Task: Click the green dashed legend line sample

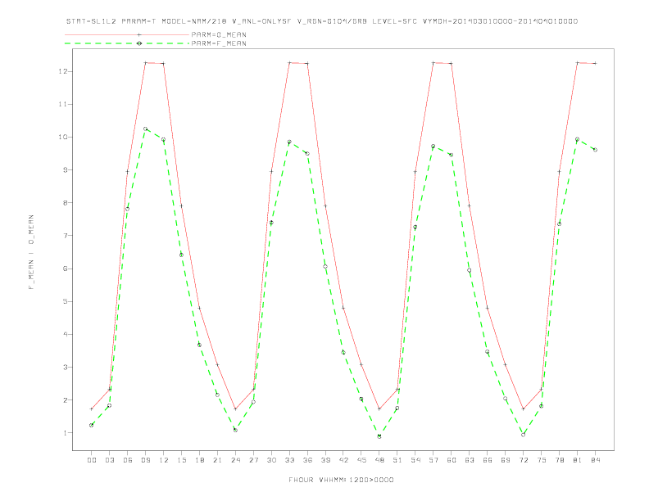Action: tap(127, 43)
